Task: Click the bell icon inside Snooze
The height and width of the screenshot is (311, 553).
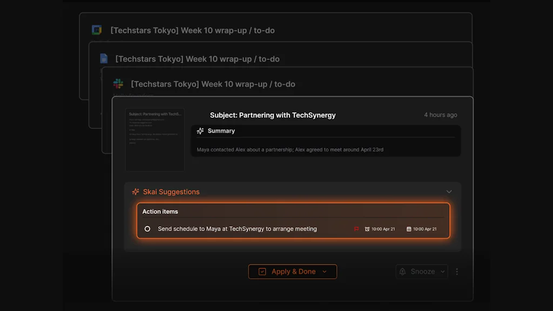Action: tap(402, 272)
